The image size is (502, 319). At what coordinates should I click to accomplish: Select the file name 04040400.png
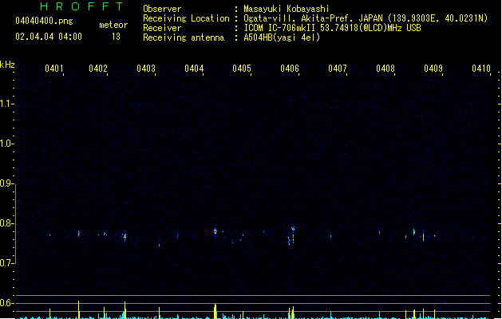[44, 21]
